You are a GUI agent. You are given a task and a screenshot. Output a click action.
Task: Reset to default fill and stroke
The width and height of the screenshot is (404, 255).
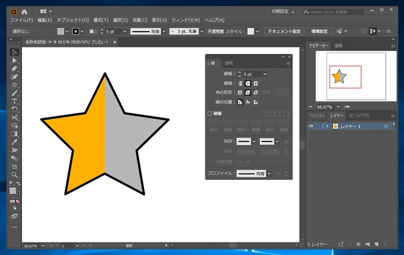[x=11, y=184]
